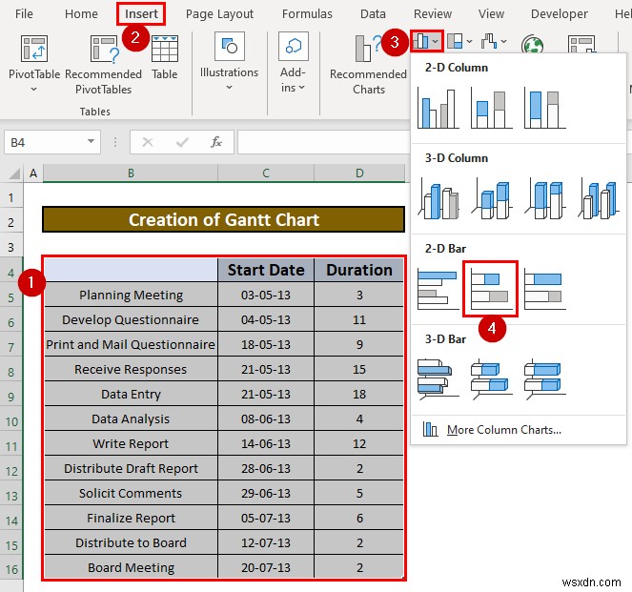Screen dimensions: 632x592
Task: Switch to the Developer tab
Action: pyautogui.click(x=559, y=14)
